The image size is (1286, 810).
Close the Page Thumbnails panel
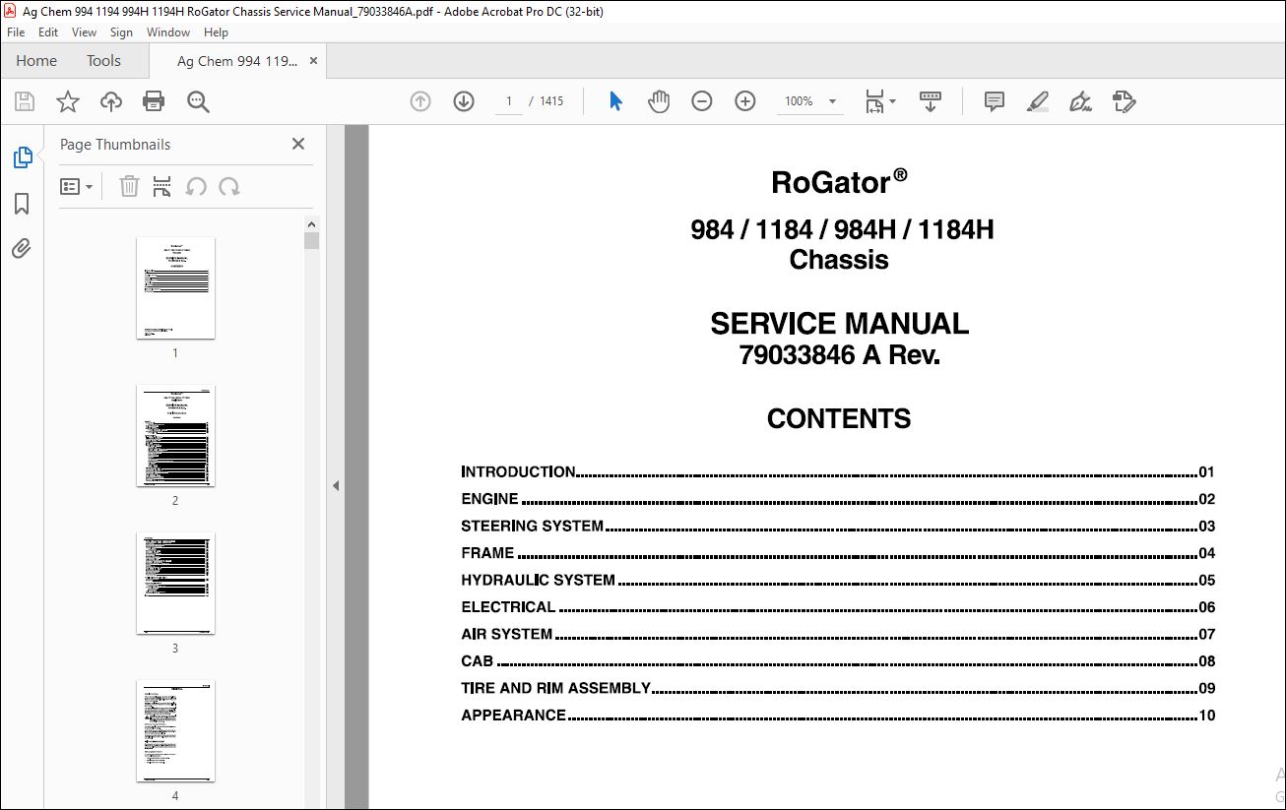(298, 144)
